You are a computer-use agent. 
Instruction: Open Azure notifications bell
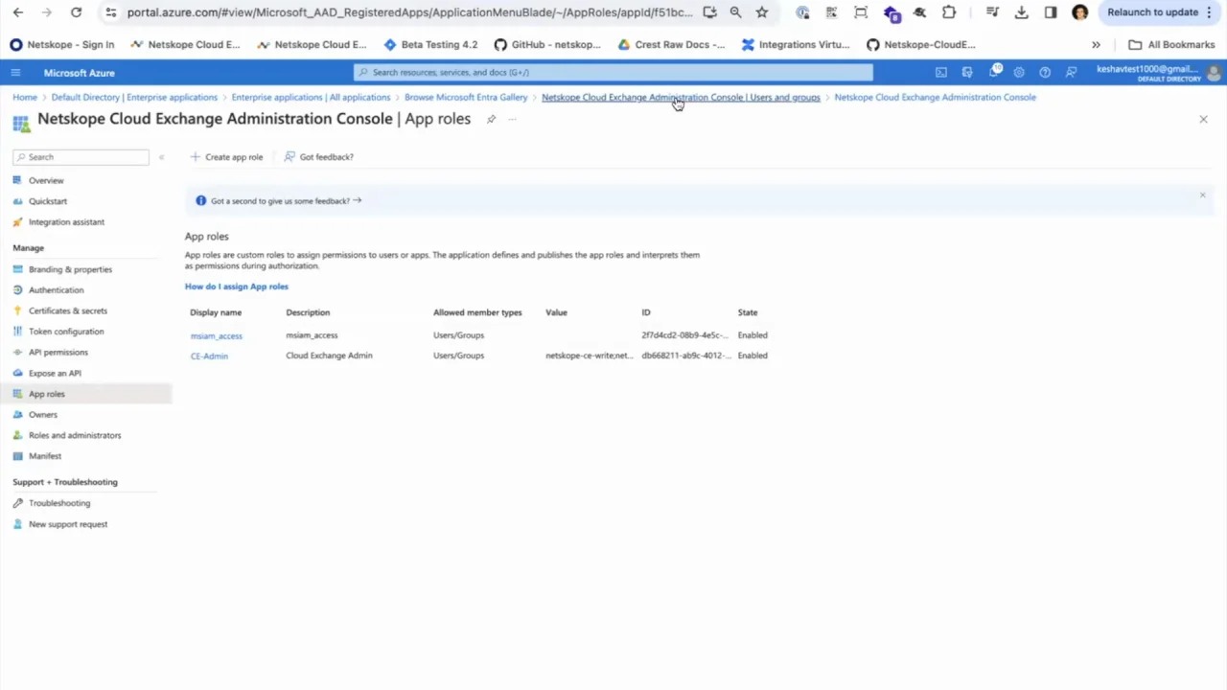click(993, 73)
